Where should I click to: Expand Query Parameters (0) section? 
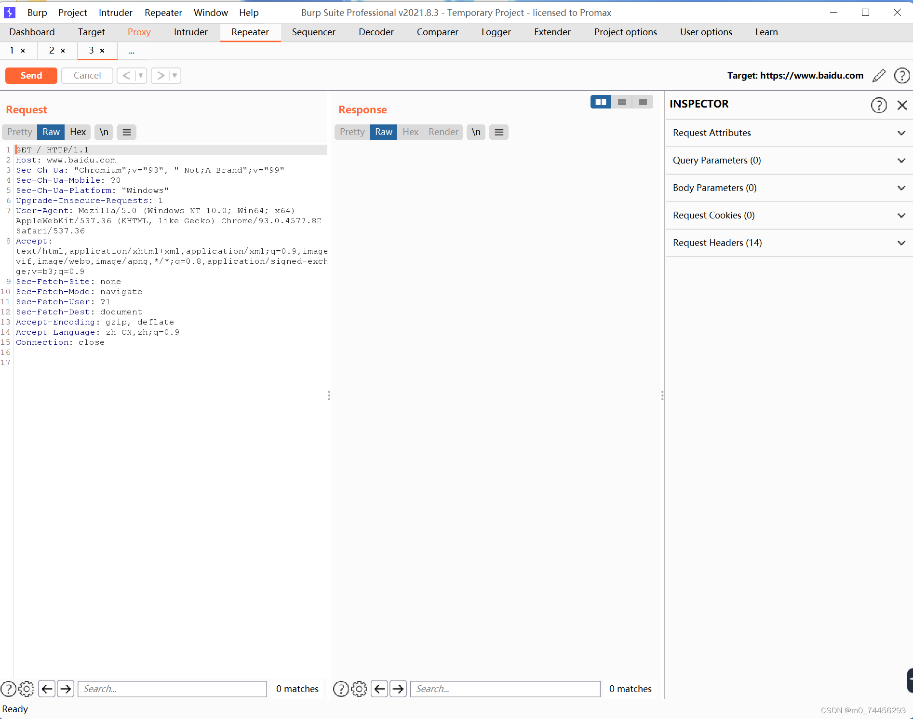tap(789, 160)
